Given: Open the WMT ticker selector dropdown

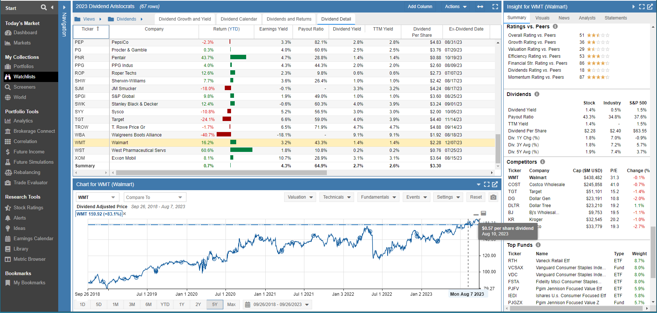Looking at the screenshot, I should [x=98, y=197].
